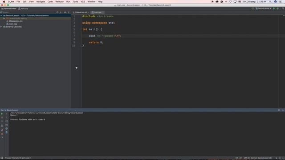Pin the Run tab
This screenshot has width=285, height=160.
tap(2, 130)
